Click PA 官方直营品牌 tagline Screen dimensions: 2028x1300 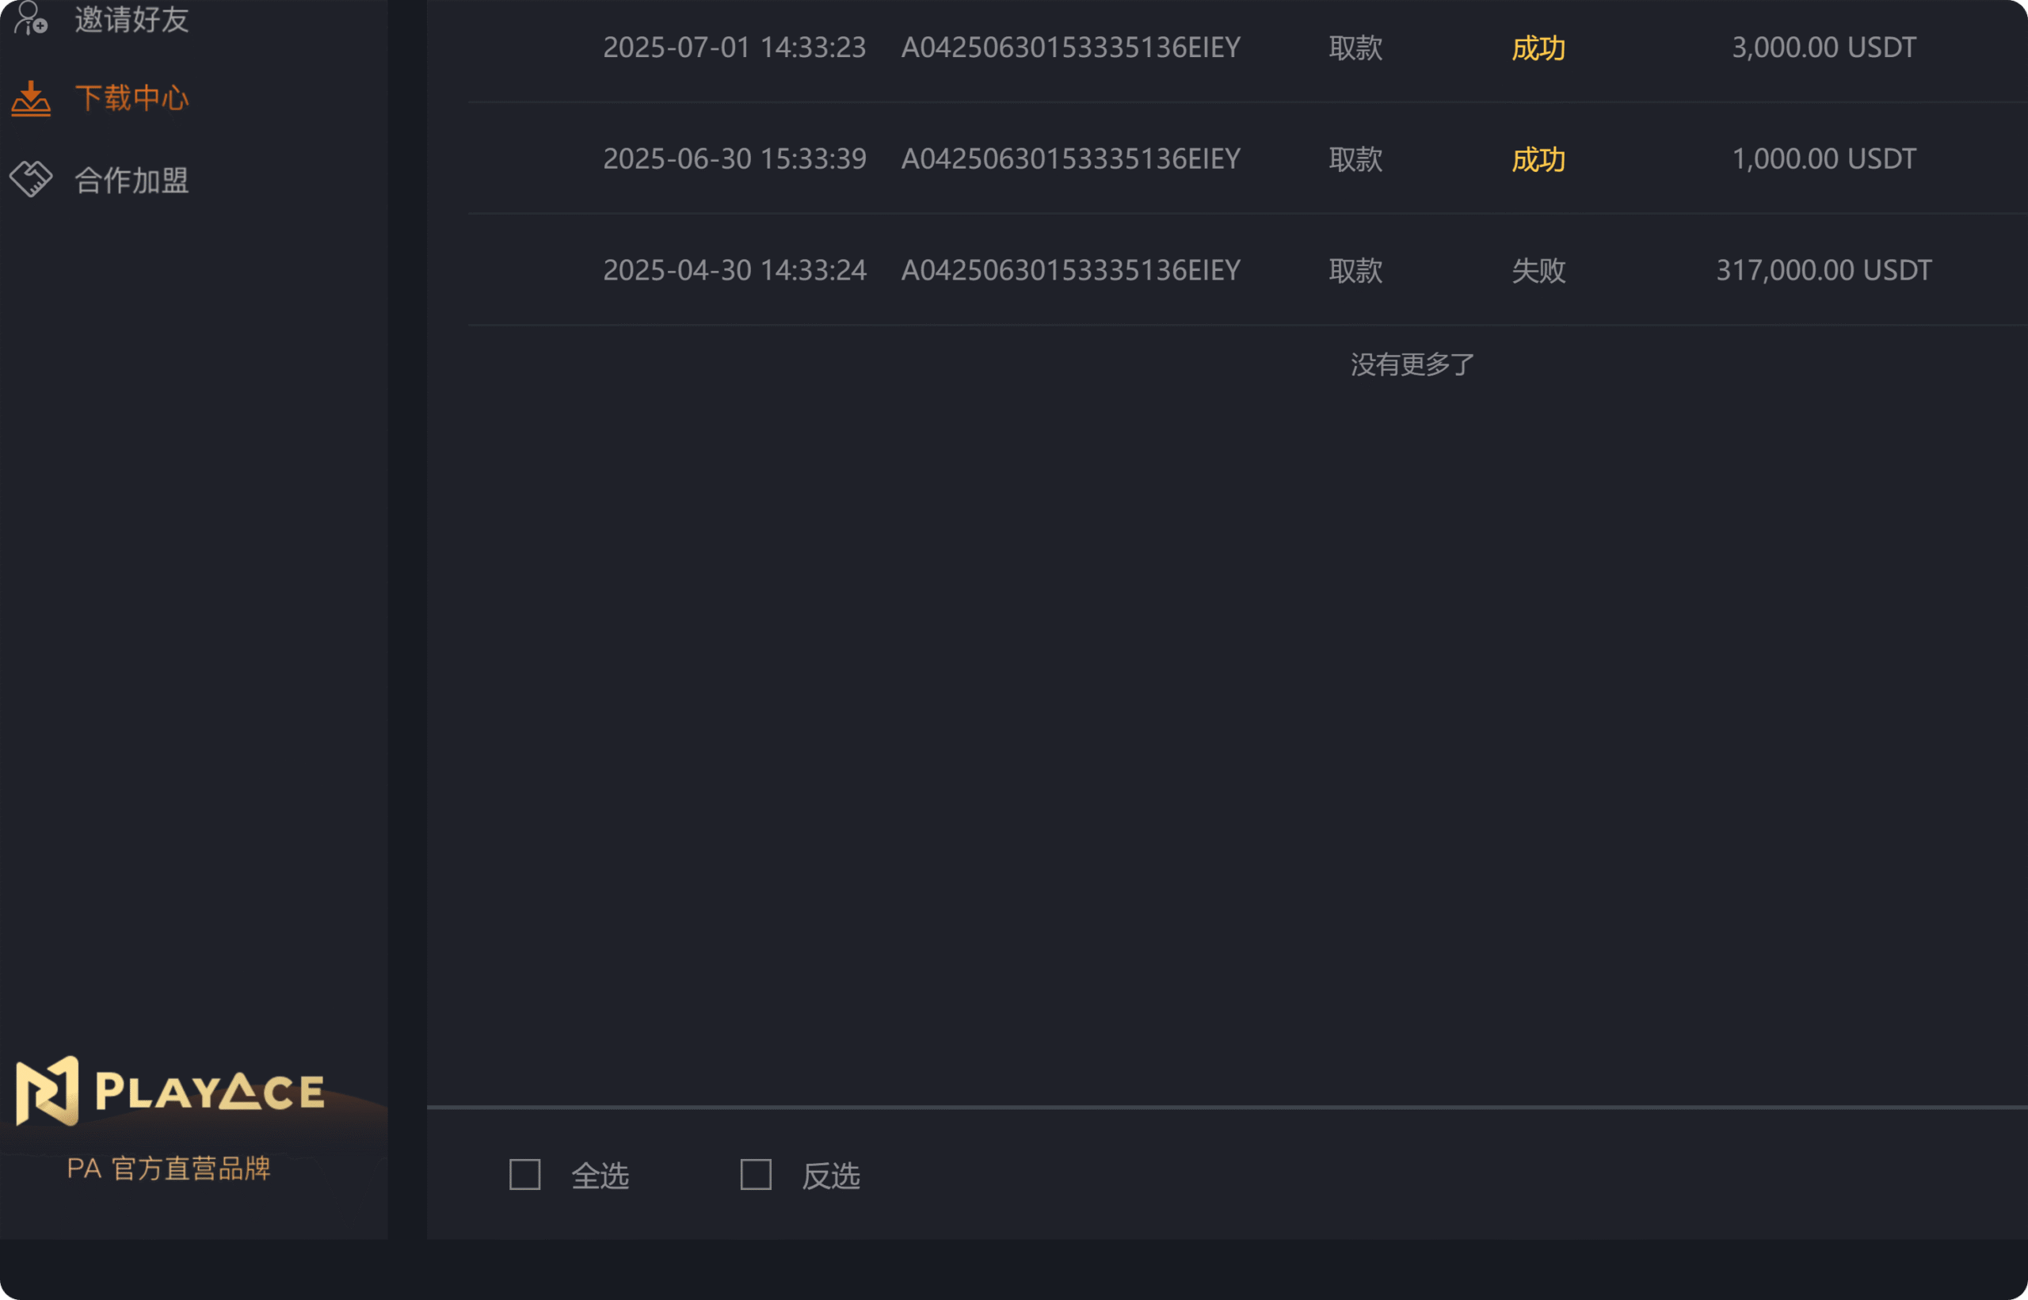169,1168
